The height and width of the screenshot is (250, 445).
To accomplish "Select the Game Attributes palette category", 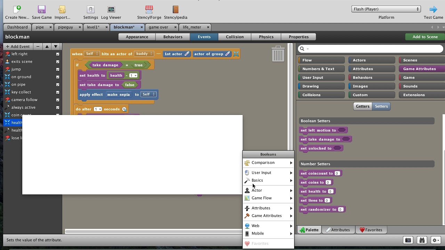I will pos(422,69).
